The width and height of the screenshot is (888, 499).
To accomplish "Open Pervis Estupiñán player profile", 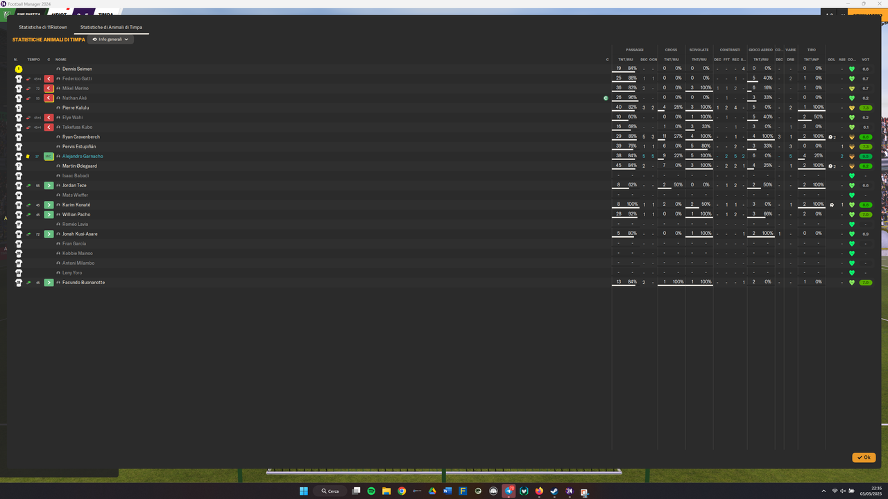I will [x=79, y=147].
